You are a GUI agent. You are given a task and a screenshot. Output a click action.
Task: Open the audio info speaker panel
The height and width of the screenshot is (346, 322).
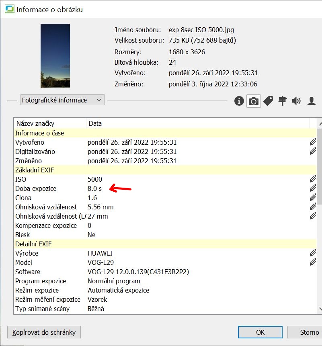tap(297, 101)
